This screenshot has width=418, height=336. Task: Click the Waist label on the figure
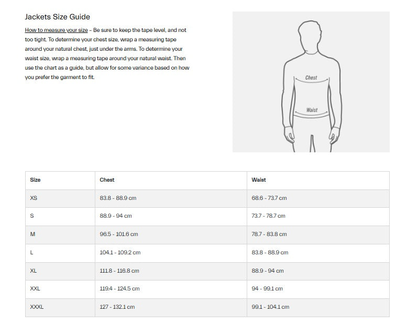point(312,110)
